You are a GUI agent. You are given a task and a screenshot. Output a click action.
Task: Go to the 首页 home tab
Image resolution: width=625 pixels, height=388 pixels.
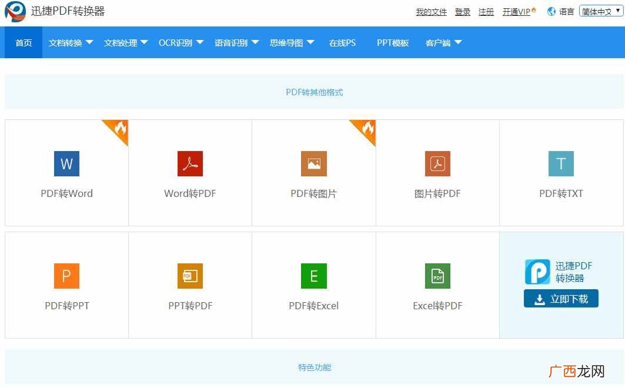[x=24, y=43]
